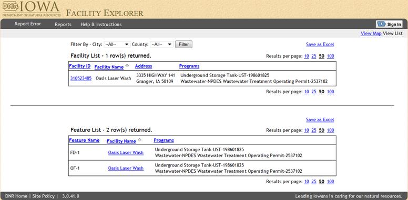Click Wastewater-NPDES text in OF-1 row
The width and height of the screenshot is (408, 200).
[229, 171]
